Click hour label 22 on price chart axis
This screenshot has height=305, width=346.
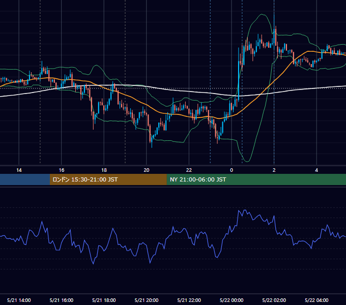[x=189, y=170]
